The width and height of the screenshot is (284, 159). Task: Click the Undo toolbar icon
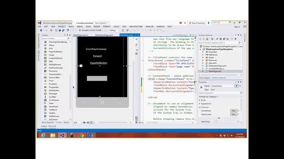(68, 30)
